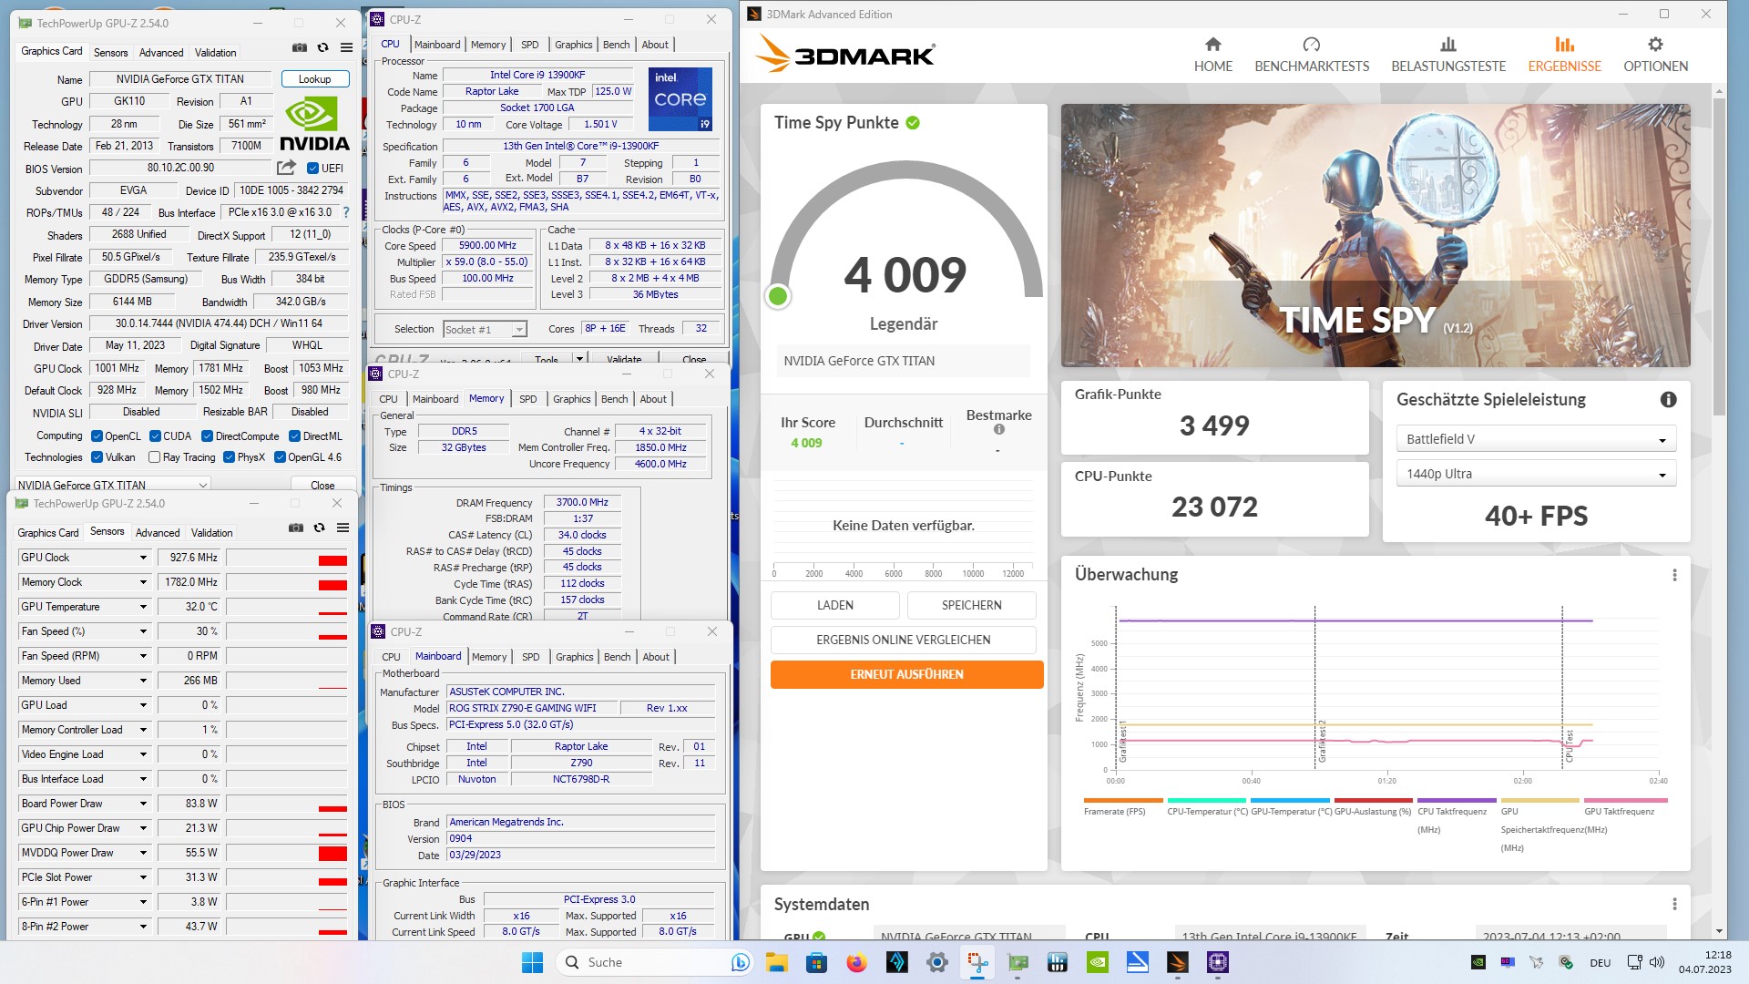
Task: Click refresh icon in top GPU-Z window
Action: click(322, 47)
